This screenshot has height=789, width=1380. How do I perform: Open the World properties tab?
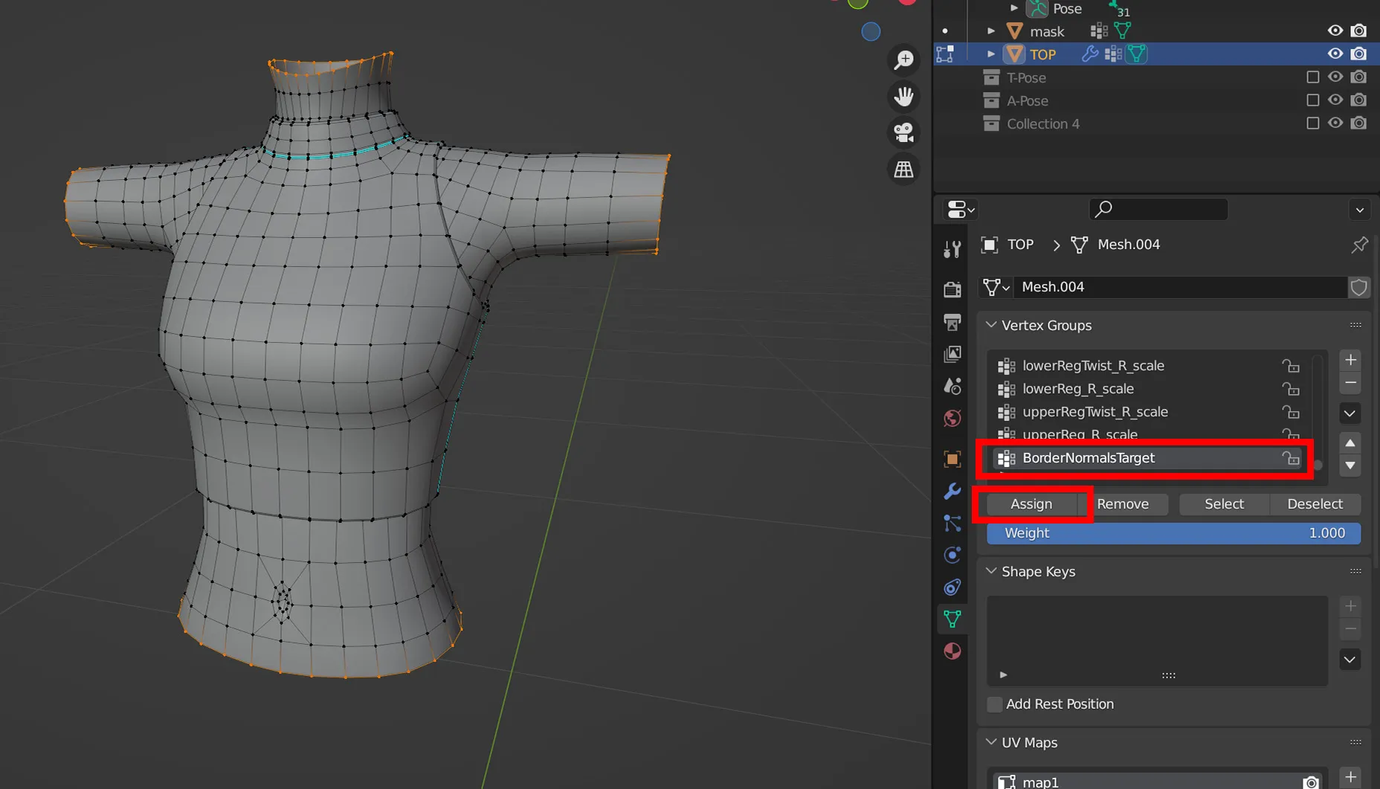point(952,418)
